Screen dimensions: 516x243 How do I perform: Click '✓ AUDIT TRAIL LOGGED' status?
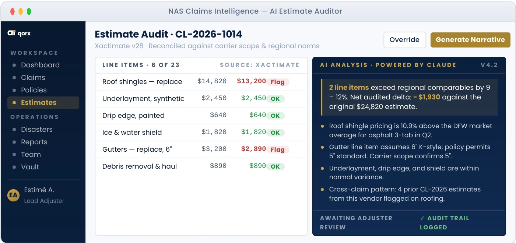[445, 223]
